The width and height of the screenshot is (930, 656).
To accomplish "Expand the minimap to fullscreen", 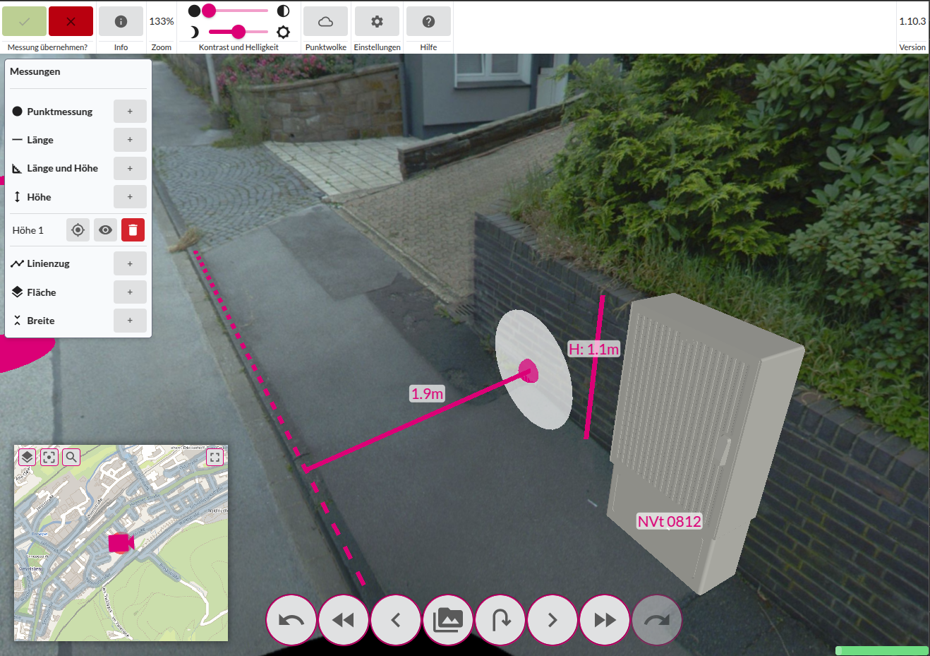I will (215, 457).
